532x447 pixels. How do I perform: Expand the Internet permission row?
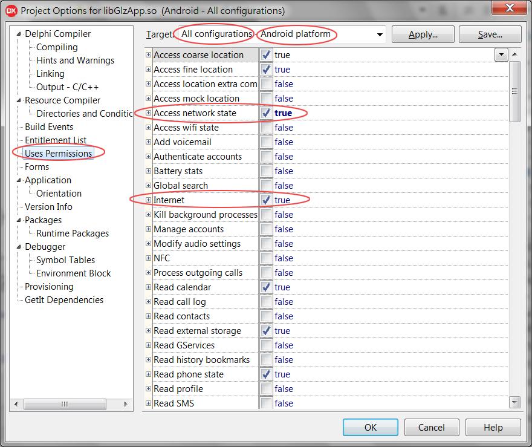[x=148, y=200]
